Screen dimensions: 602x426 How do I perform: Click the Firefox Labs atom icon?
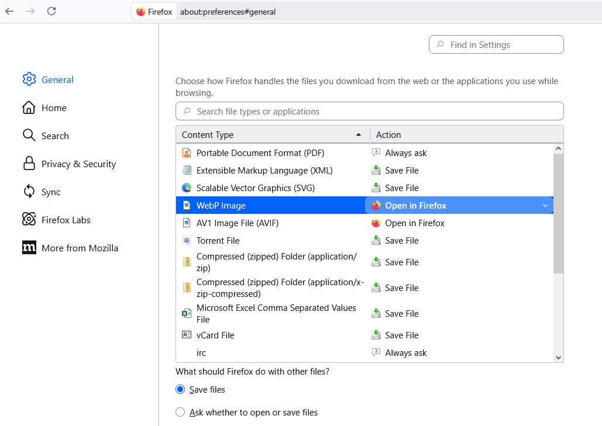[x=29, y=219]
